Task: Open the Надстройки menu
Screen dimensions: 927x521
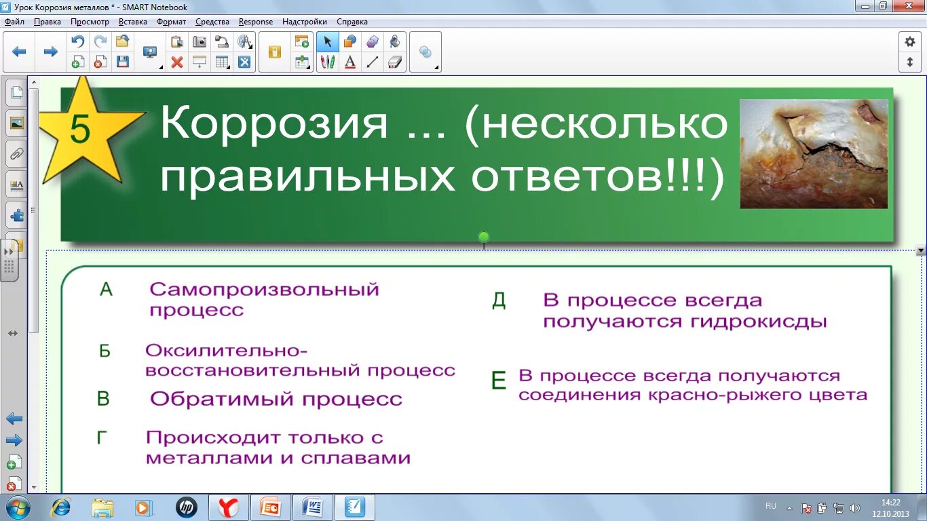Action: click(305, 22)
